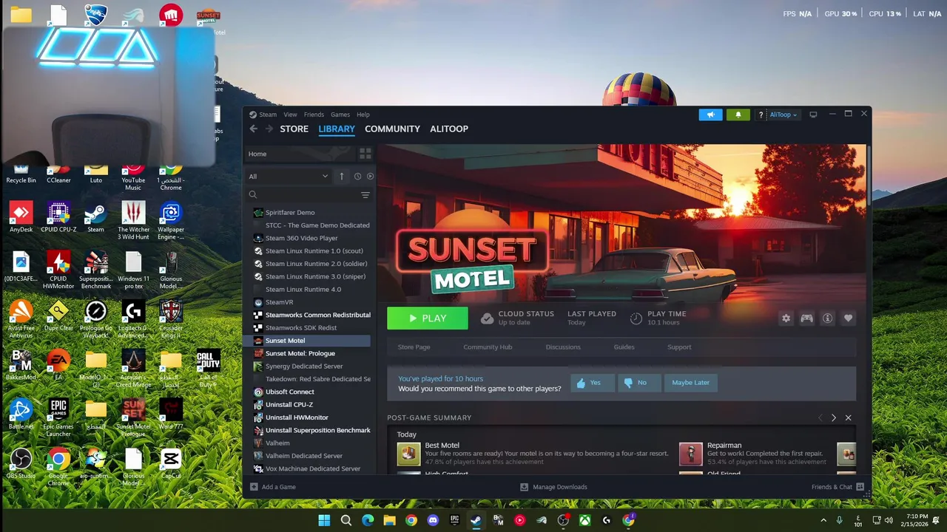Click Add a Game in Steam footer
This screenshot has height=532, width=947.
[273, 487]
